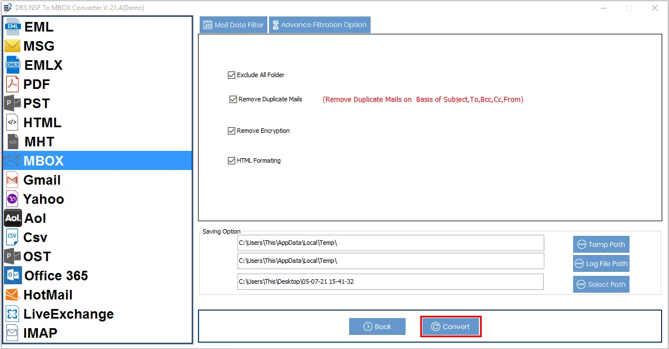
Task: Uncheck Exclude All Folder
Action: [231, 75]
